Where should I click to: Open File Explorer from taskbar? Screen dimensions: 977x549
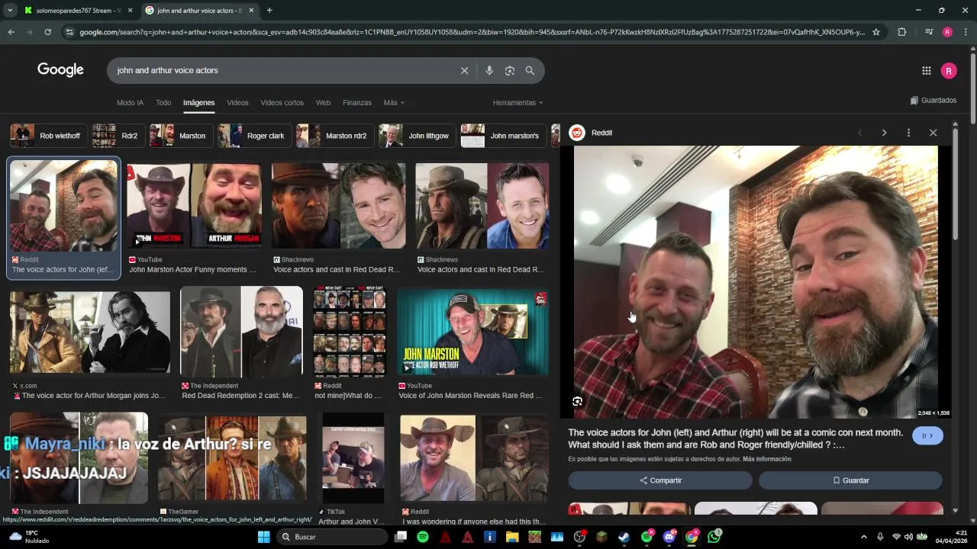[512, 537]
